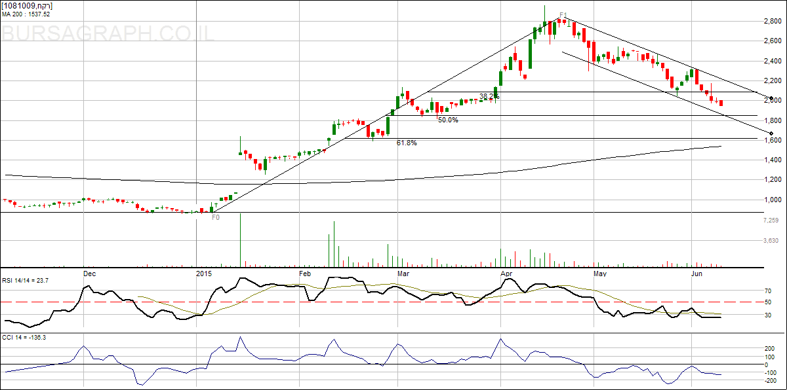Screen dimensions: 787x390
Task: Select the MA 200 indicator label
Action: 27,13
